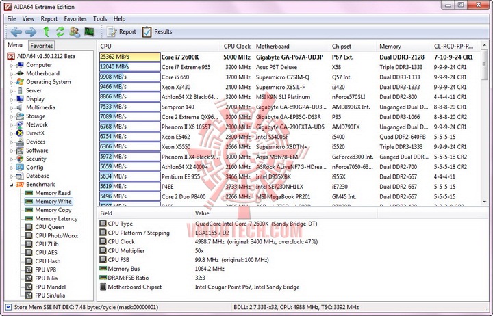Select the Multimedia tree icon
This screenshot has height=316, width=493.
20,108
